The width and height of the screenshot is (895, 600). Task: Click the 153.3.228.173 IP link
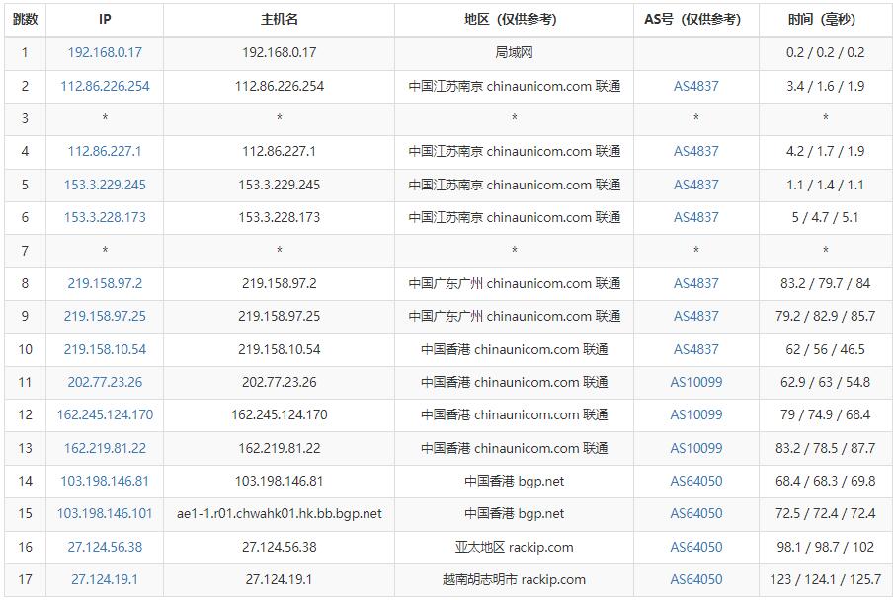coord(105,217)
